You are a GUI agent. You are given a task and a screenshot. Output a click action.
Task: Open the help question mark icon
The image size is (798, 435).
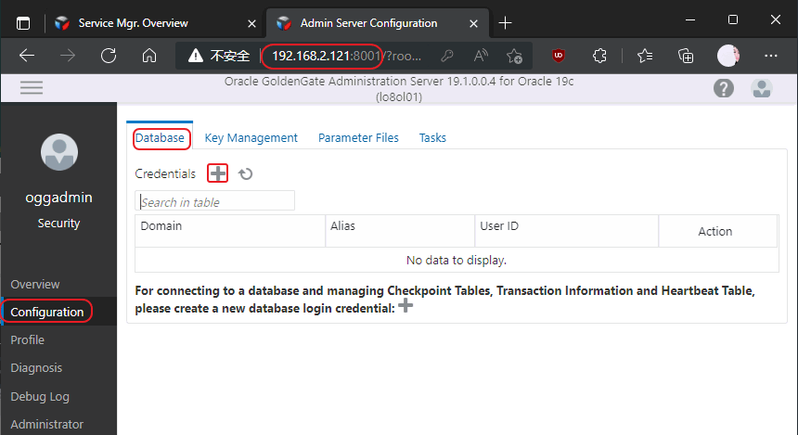pyautogui.click(x=724, y=88)
